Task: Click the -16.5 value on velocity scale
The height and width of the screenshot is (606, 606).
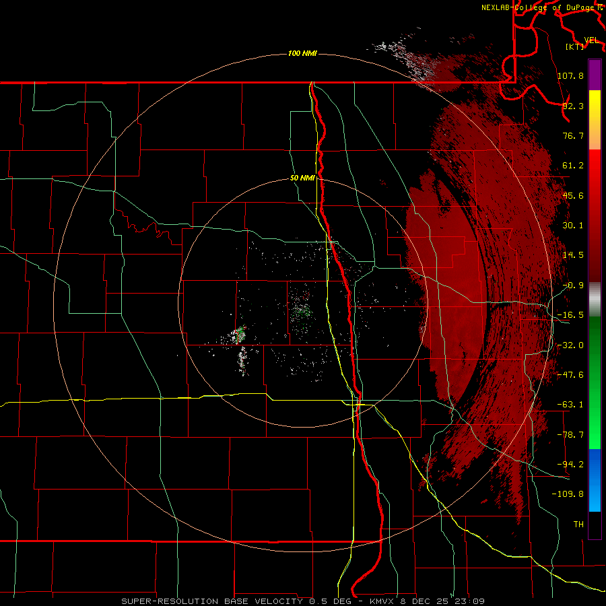Action: [570, 315]
